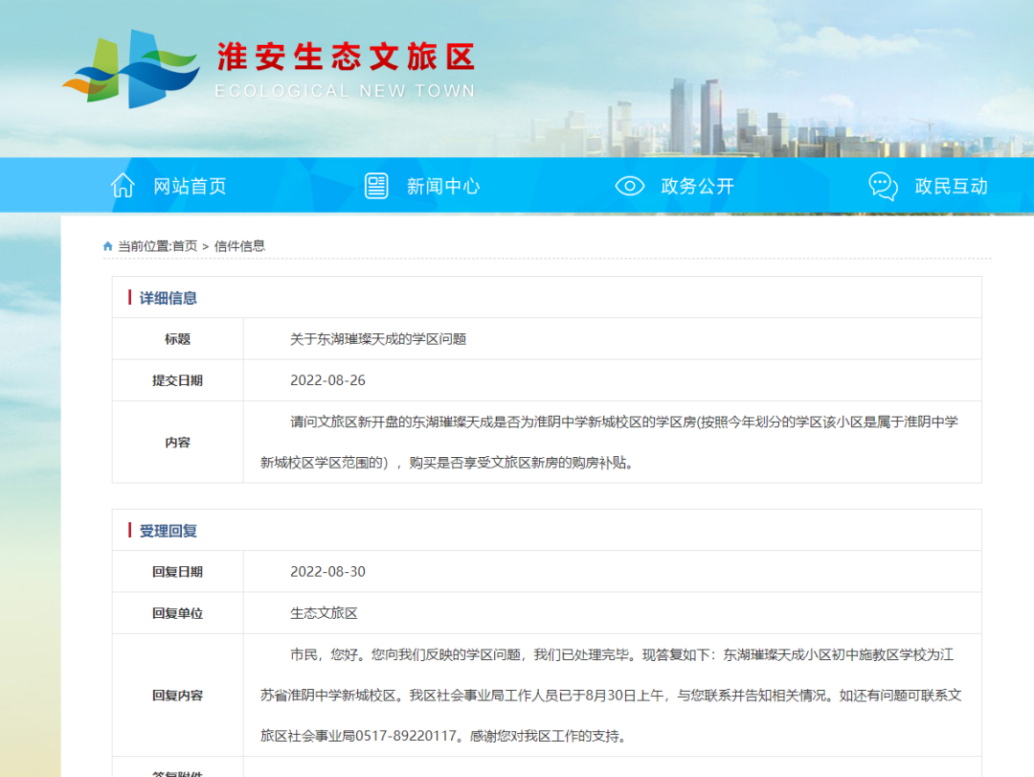Open the 网站首页 navigation item
This screenshot has width=1034, height=777.
(190, 186)
